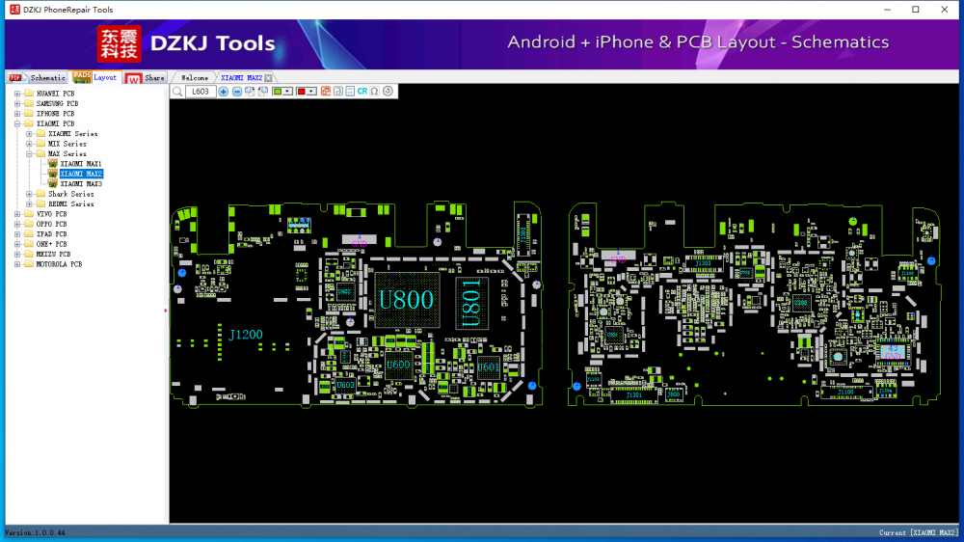
Task: Expand the IPHONE PCB tree node
Action: pyautogui.click(x=17, y=114)
